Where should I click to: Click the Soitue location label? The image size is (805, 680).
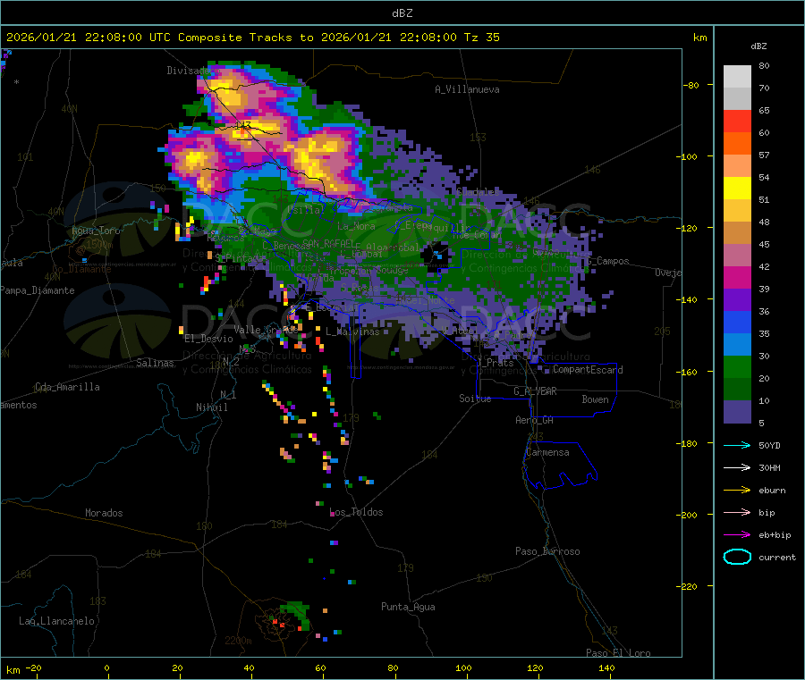(x=475, y=399)
